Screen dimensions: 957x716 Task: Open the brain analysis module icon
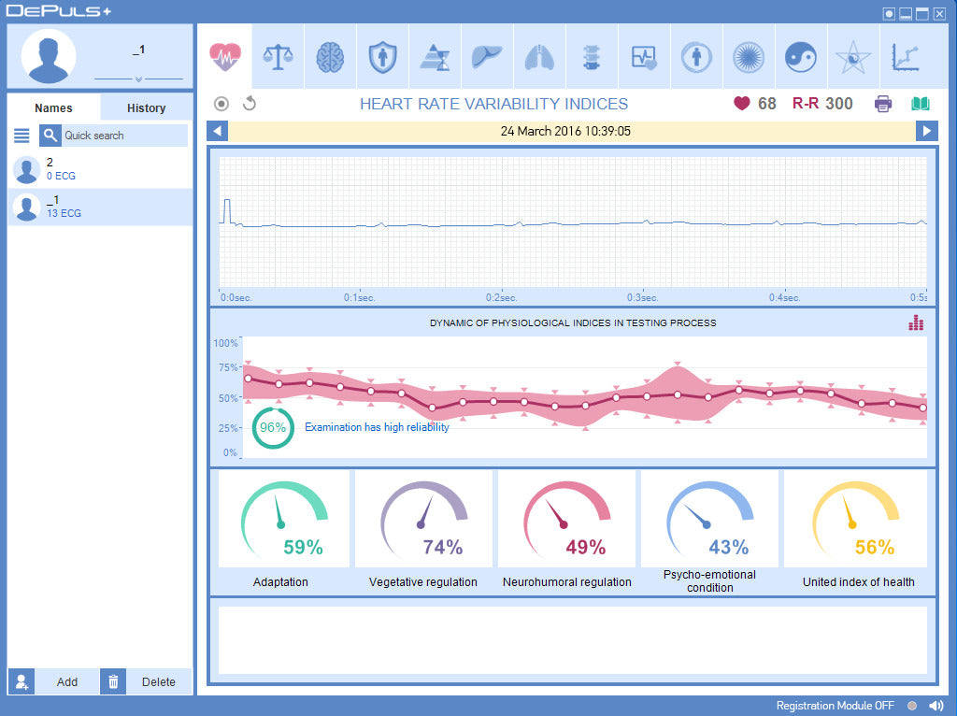coord(330,57)
